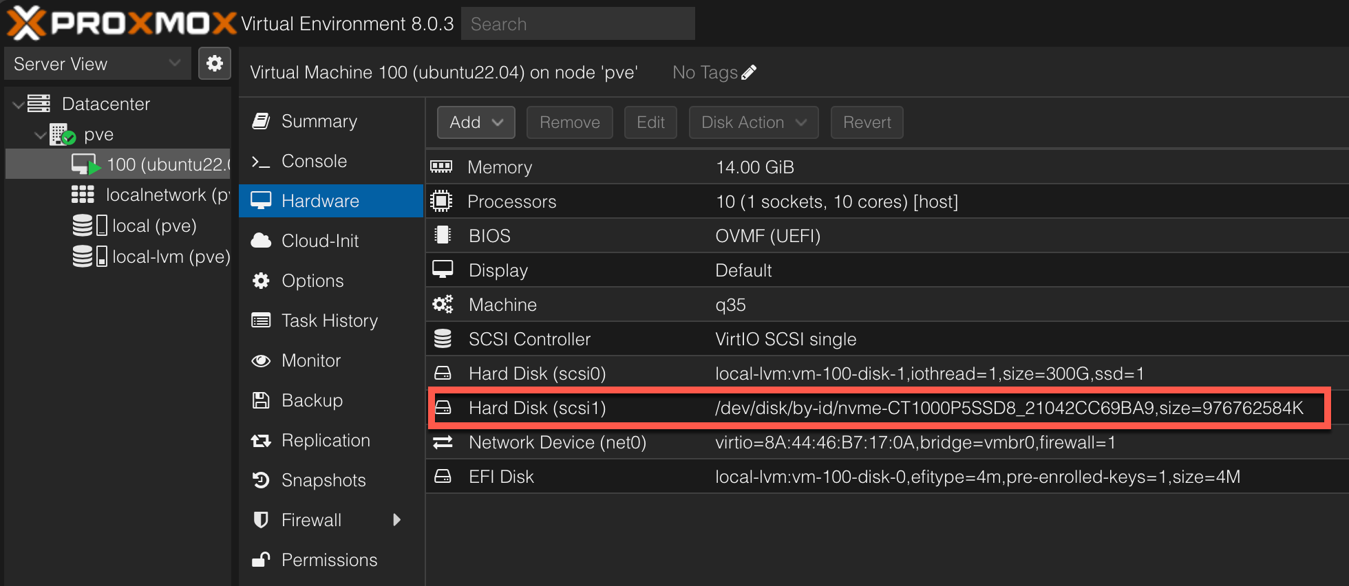This screenshot has width=1349, height=586.
Task: Collapse the pve node in tree
Action: [x=41, y=135]
